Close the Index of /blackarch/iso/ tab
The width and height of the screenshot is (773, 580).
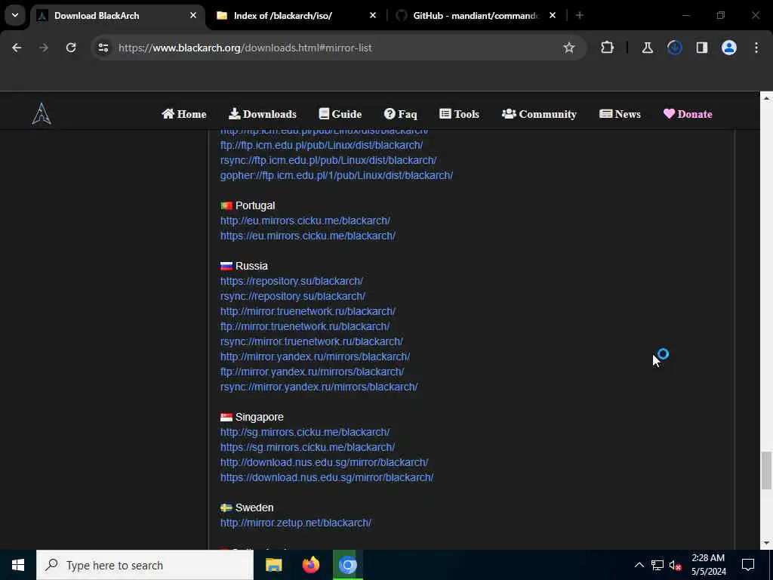(x=373, y=16)
